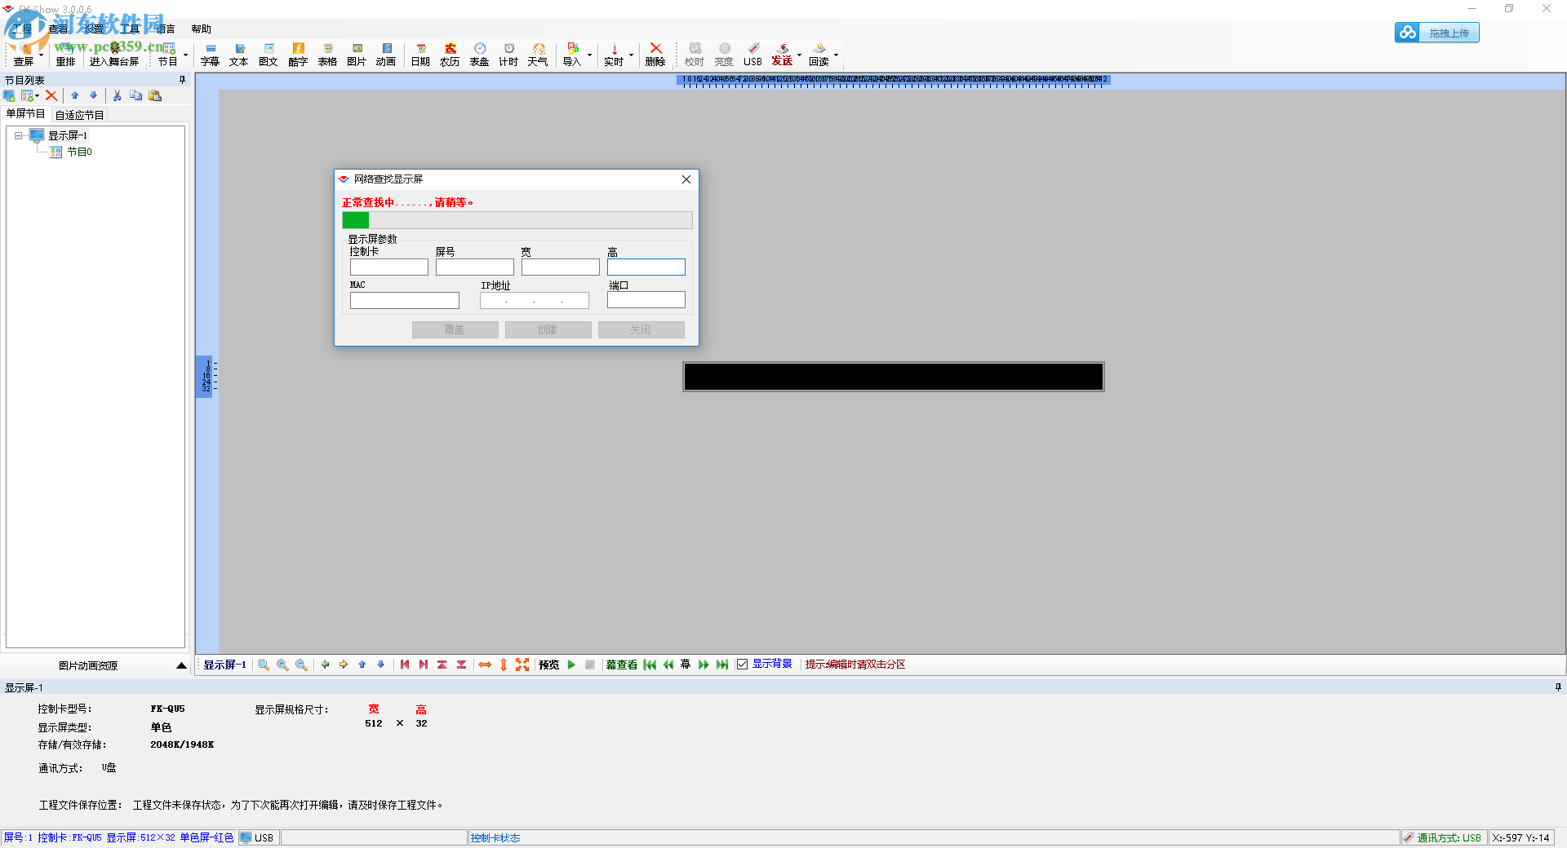Click the green left arrow in bottom toolbar

point(325,665)
